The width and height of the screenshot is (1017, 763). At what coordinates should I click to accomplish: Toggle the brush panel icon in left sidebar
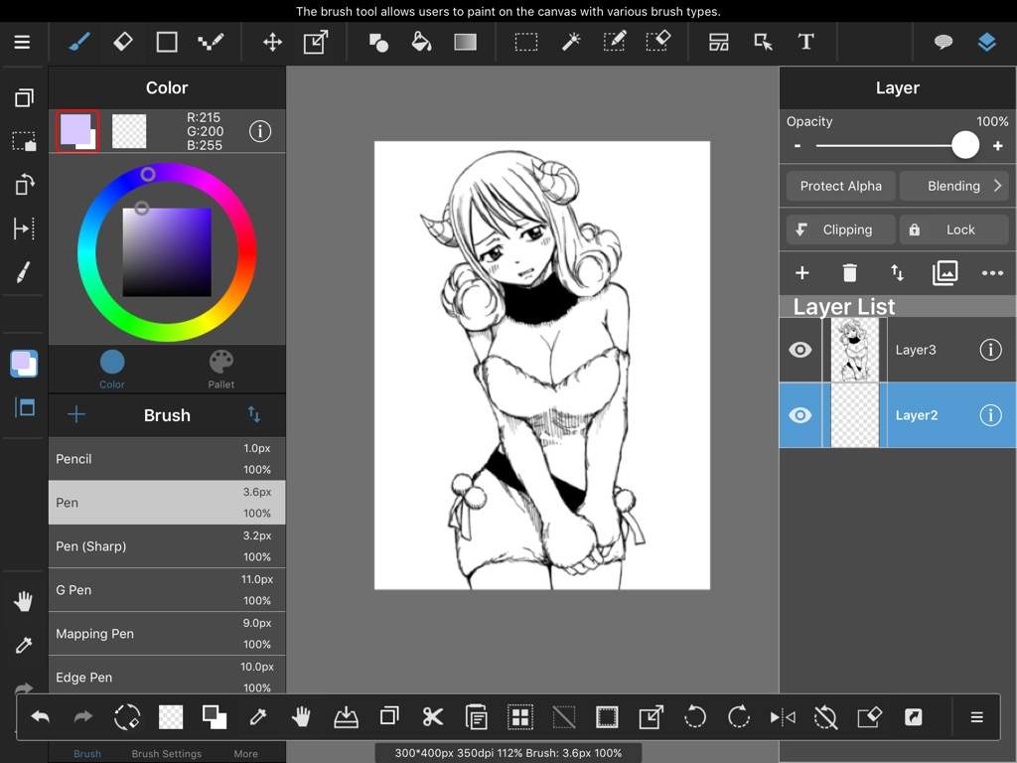coord(25,407)
